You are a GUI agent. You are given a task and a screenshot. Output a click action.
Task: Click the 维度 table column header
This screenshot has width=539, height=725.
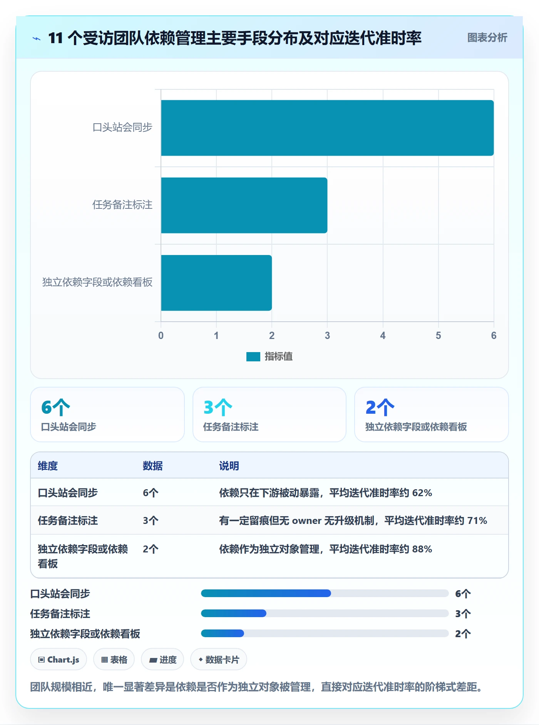pos(48,466)
